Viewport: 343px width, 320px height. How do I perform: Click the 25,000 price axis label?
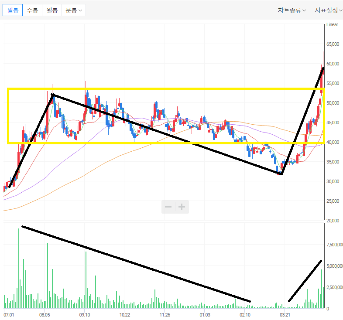pyautogui.click(x=333, y=201)
